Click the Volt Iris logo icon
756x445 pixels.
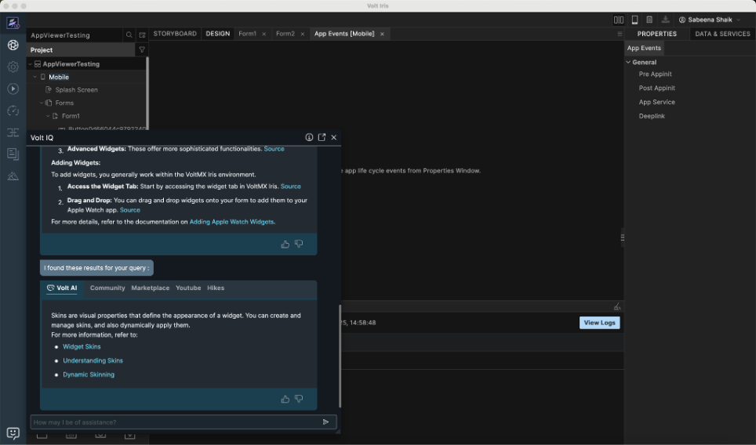pos(13,23)
